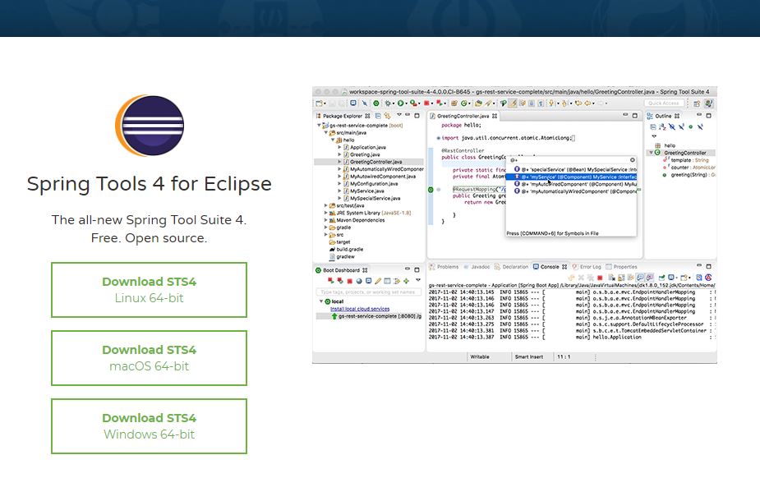Expand the JRE System Library node

pyautogui.click(x=325, y=213)
